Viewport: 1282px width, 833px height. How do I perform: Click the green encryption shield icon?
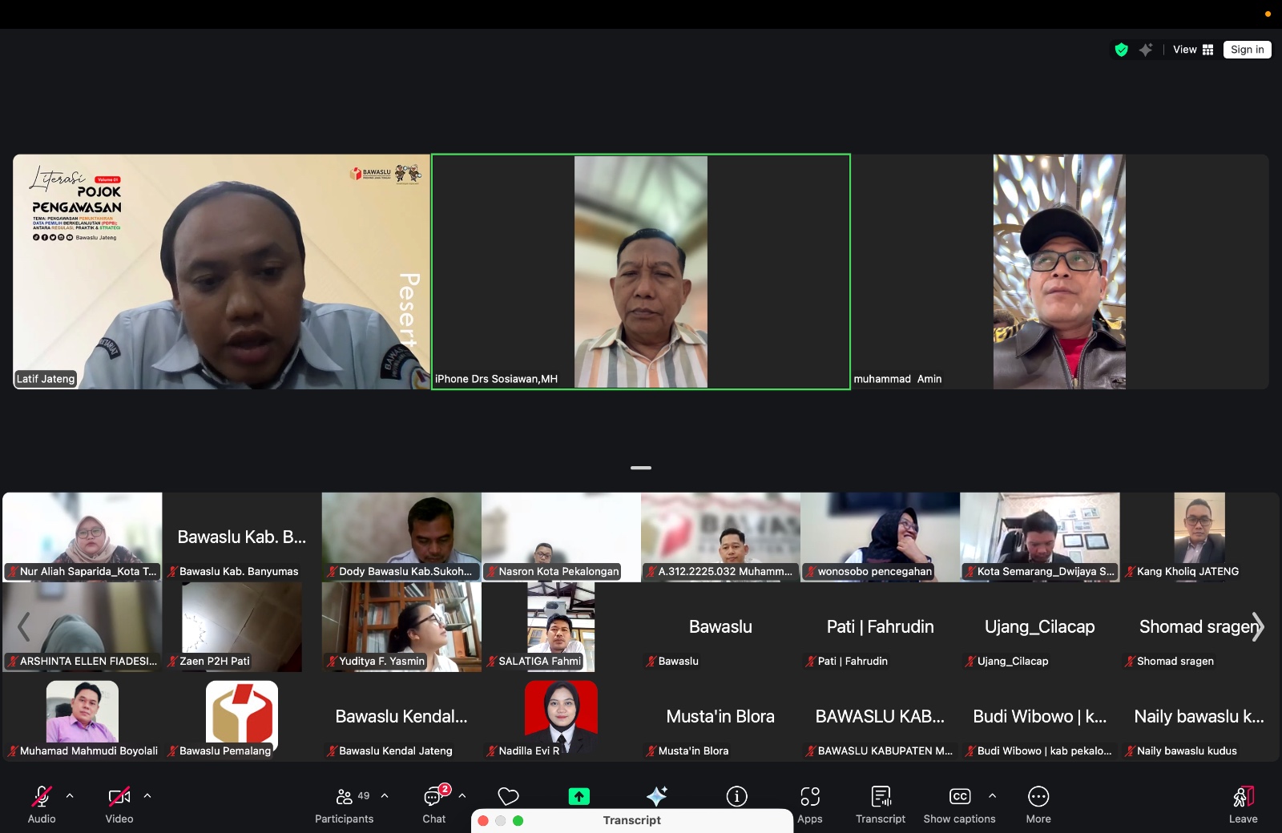(1122, 50)
